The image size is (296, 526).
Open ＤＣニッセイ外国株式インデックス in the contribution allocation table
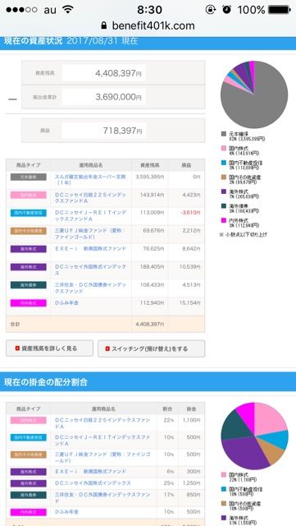point(93,482)
